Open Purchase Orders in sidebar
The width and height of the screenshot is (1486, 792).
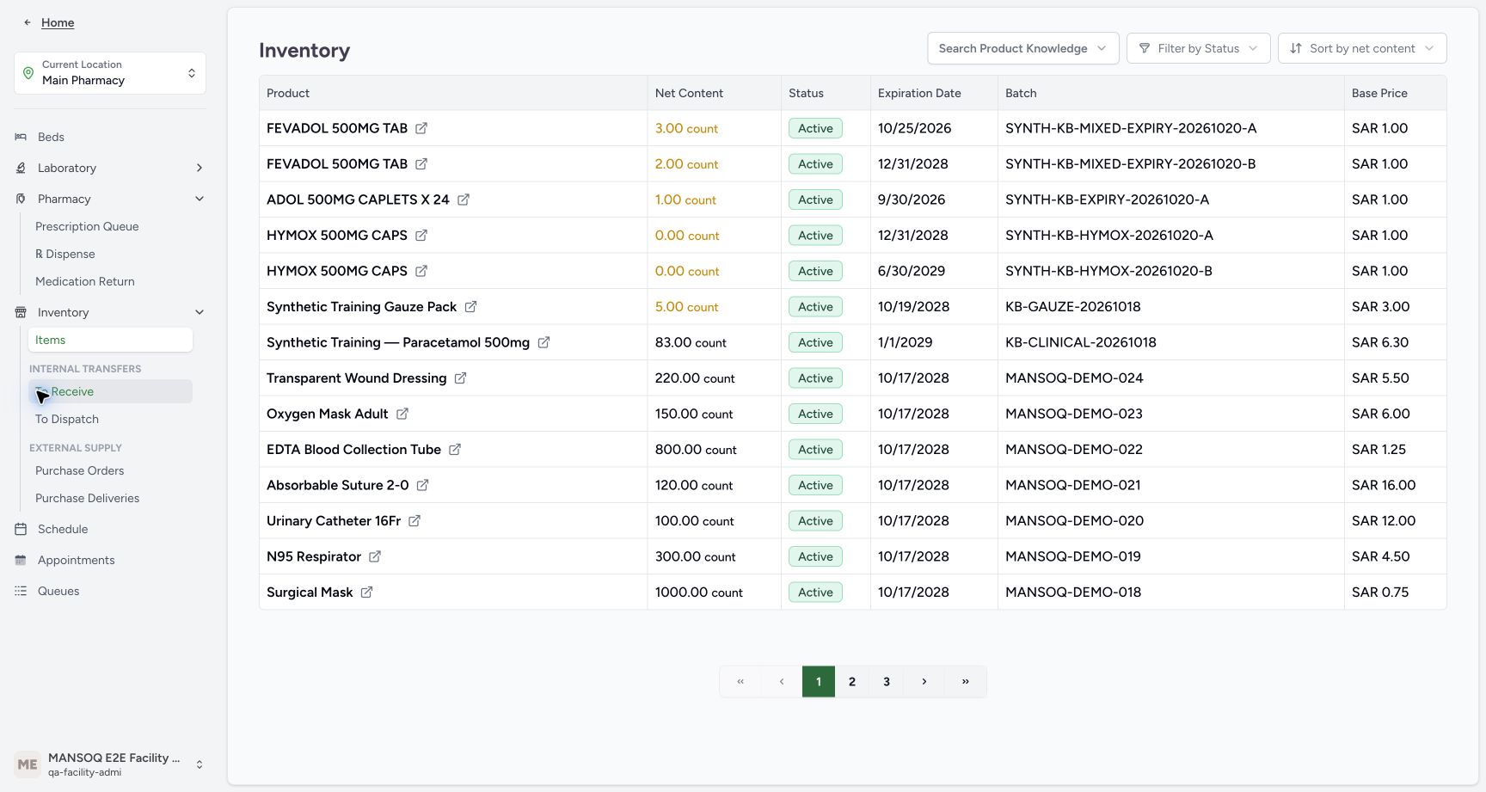click(80, 470)
